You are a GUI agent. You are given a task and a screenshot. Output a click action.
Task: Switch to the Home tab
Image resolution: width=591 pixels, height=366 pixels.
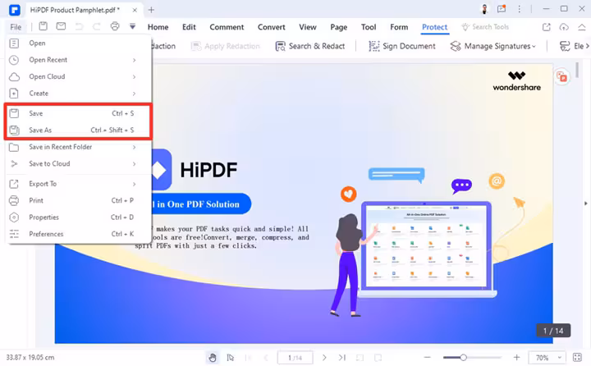158,27
